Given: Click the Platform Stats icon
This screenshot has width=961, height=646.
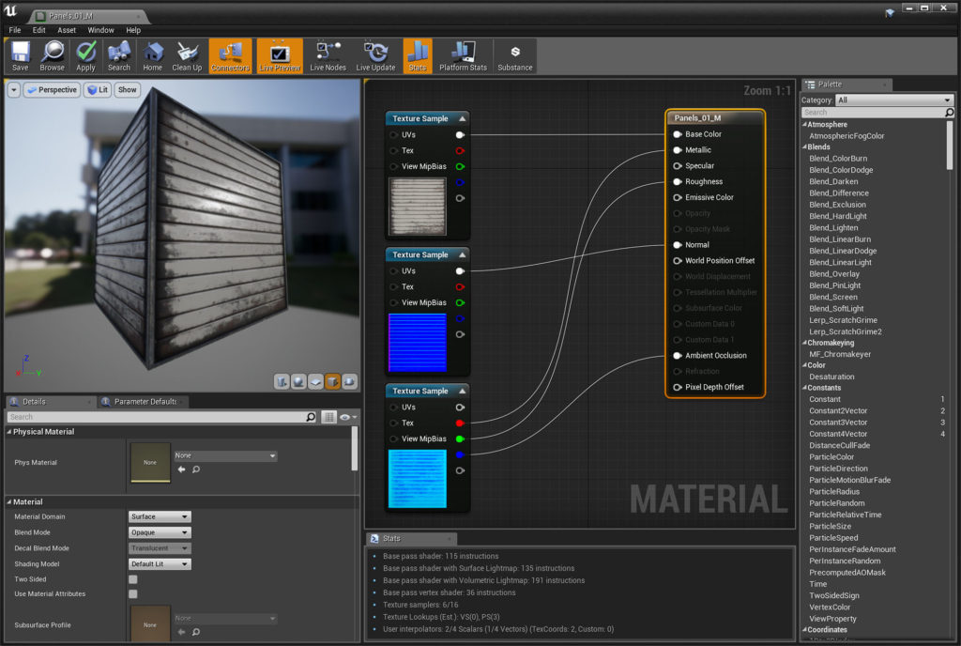Looking at the screenshot, I should (463, 55).
